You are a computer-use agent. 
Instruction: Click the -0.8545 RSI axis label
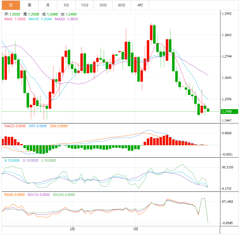[x=227, y=223]
